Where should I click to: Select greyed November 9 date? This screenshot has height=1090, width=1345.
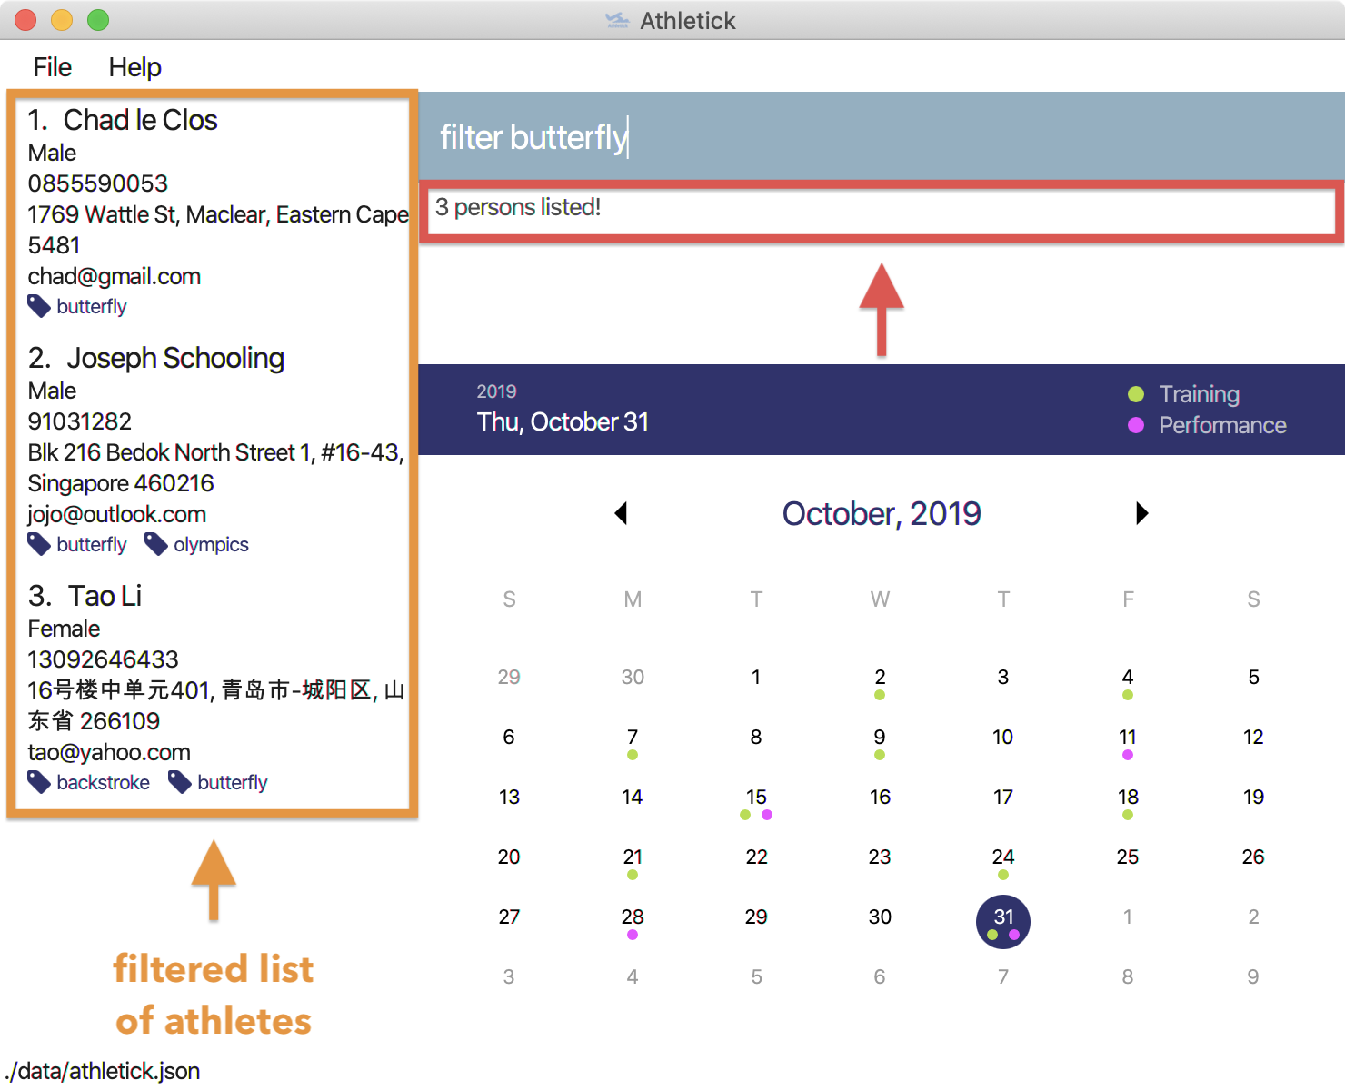click(x=1253, y=977)
